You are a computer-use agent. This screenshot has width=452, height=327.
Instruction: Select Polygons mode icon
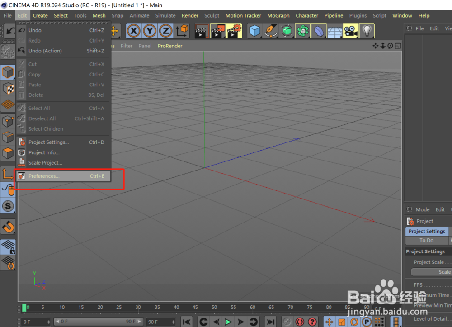pyautogui.click(x=8, y=154)
